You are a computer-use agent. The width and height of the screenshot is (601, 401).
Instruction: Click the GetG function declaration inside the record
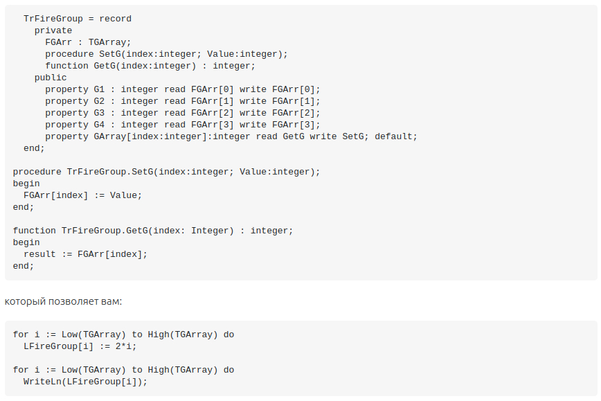[150, 66]
